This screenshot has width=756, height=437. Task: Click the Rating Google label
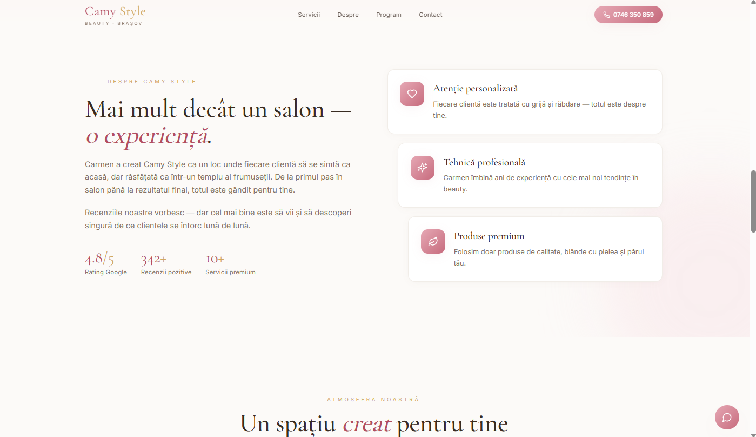106,272
